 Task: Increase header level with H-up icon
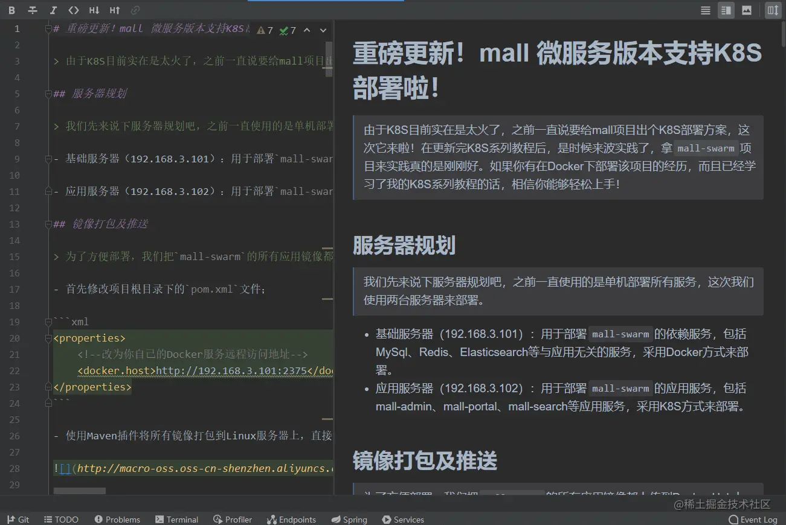[x=115, y=10]
